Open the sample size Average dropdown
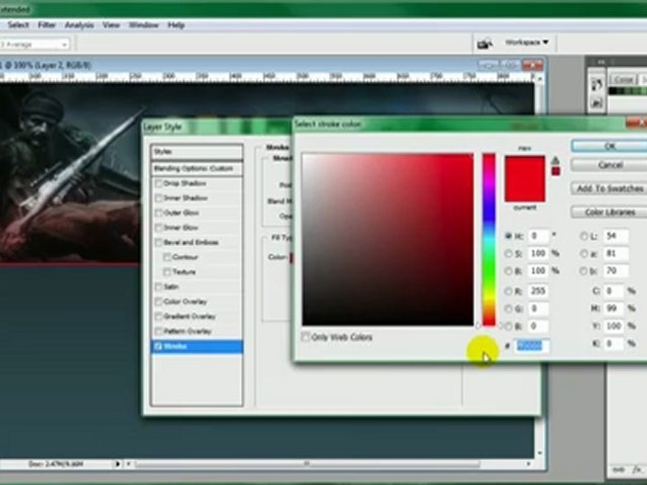 (34, 44)
